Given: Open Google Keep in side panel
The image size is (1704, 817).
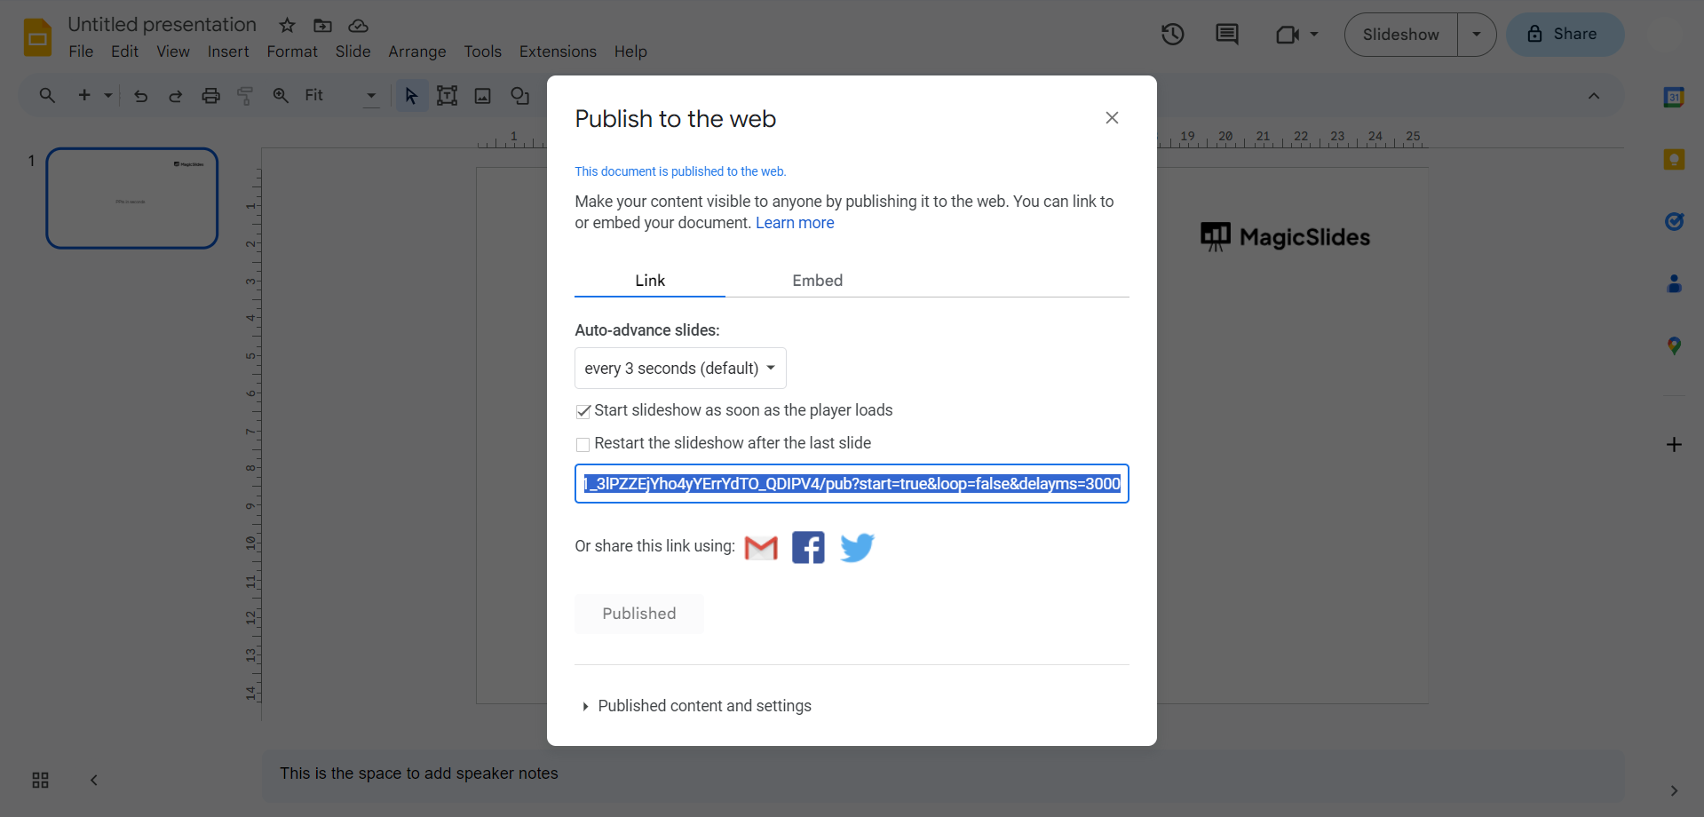Looking at the screenshot, I should (1674, 160).
